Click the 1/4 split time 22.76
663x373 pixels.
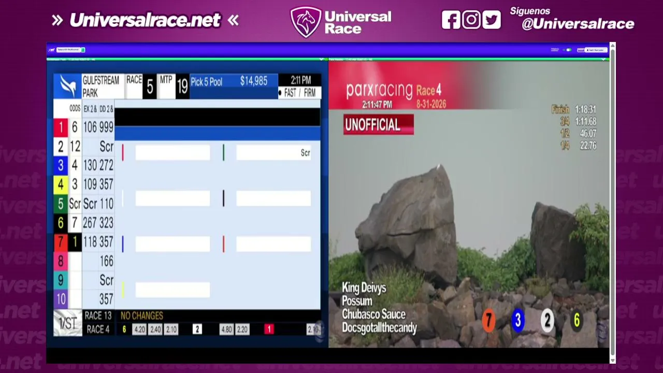pyautogui.click(x=588, y=146)
